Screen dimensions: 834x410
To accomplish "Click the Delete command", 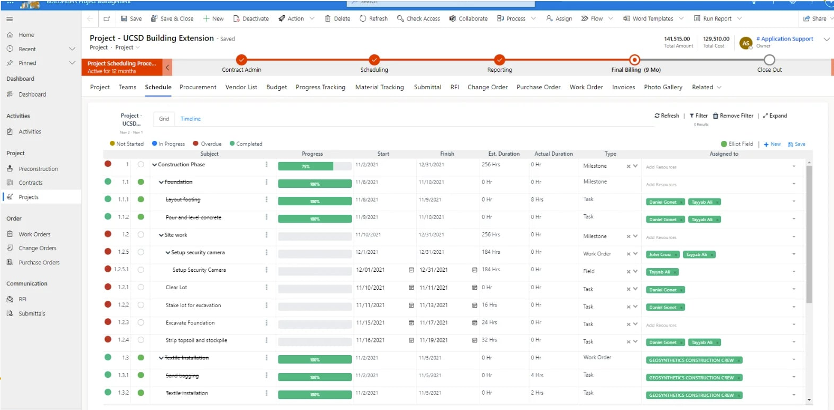I will pos(338,18).
